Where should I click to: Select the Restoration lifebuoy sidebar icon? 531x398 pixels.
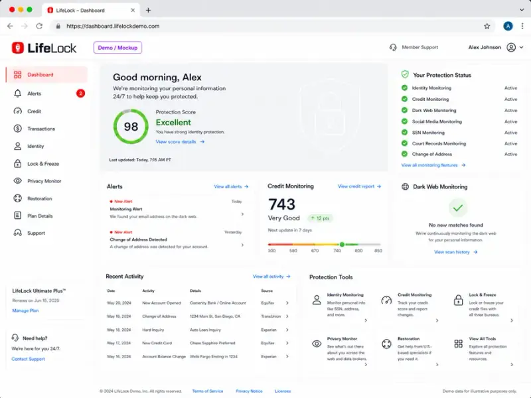tap(18, 198)
